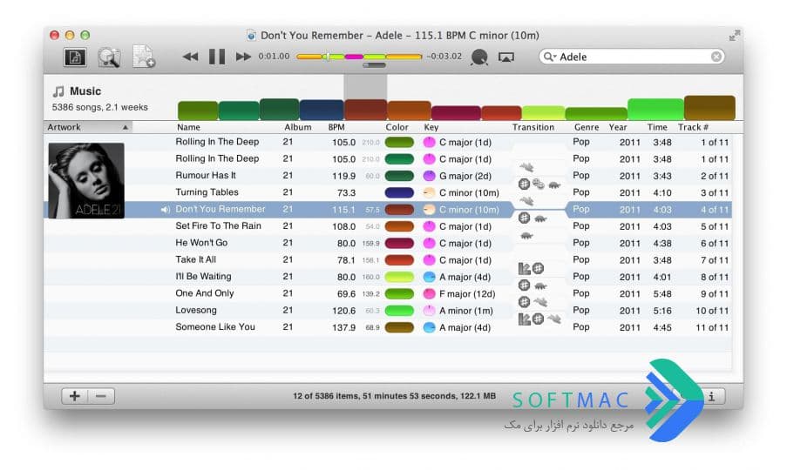Sort by the Genre column header
787x470 pixels.
point(587,127)
